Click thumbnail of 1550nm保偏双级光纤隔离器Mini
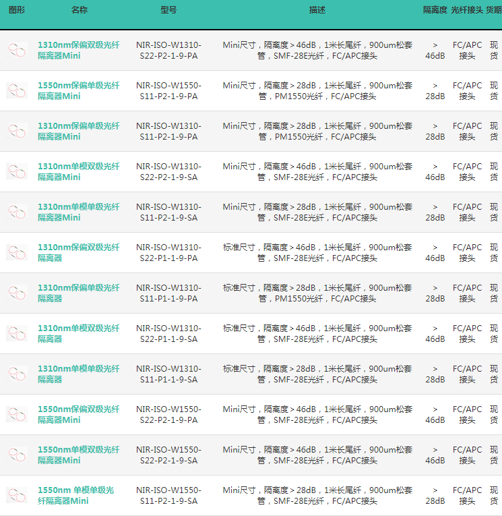The height and width of the screenshot is (516, 502). click(x=16, y=415)
